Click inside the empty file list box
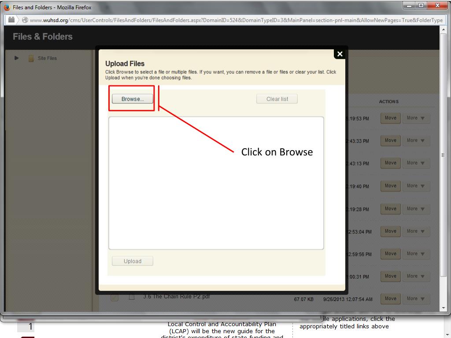 click(216, 183)
